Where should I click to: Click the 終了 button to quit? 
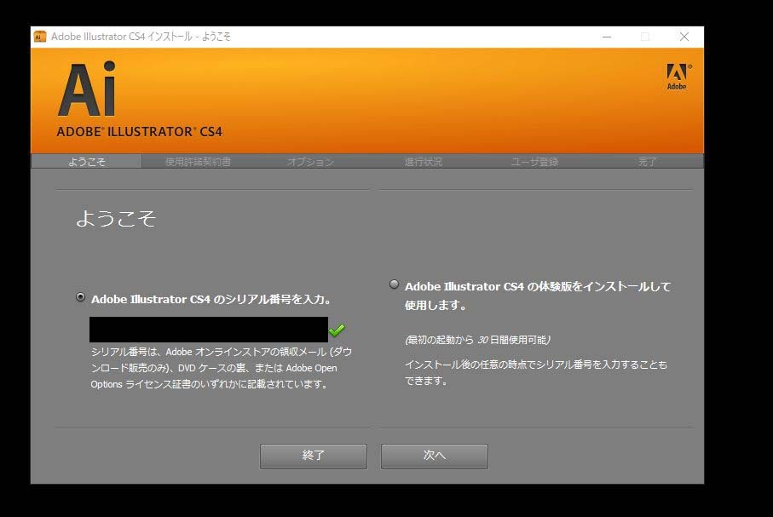point(314,457)
